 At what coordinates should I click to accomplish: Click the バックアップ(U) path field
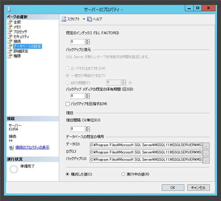click(146, 160)
